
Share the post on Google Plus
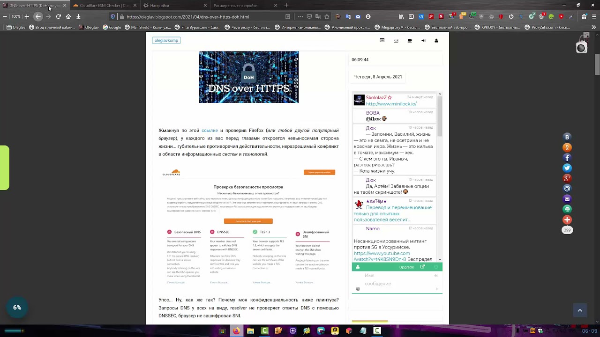tap(567, 178)
